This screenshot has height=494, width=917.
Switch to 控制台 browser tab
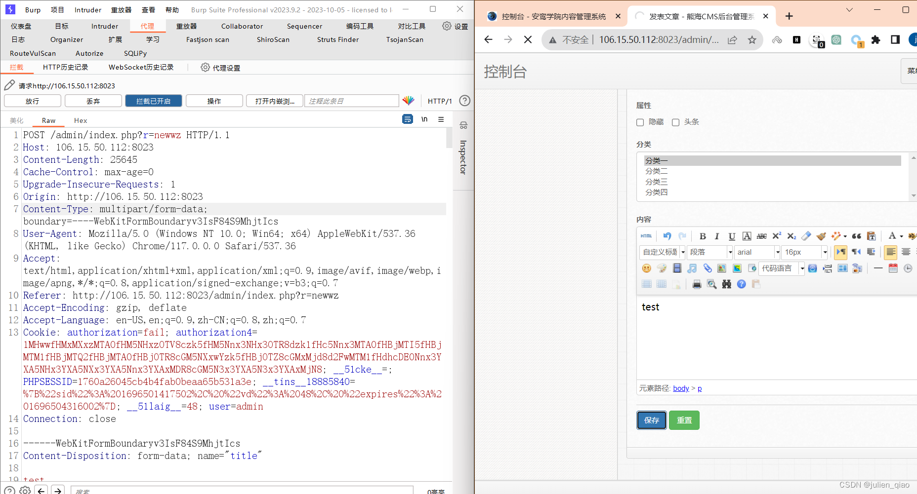pos(553,16)
